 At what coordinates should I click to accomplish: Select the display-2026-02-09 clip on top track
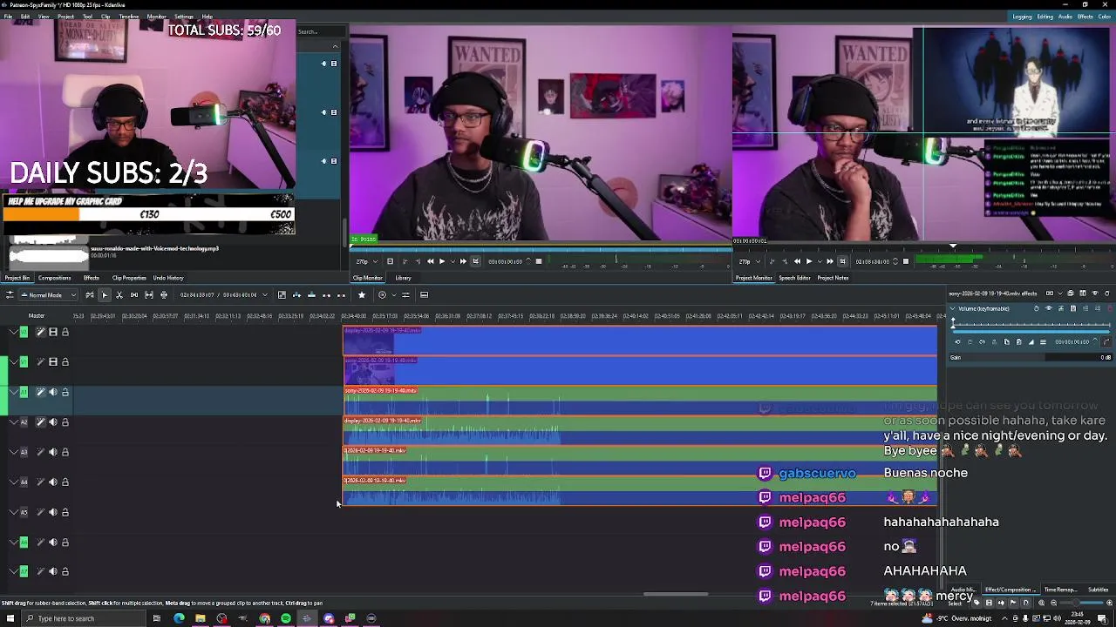point(641,340)
